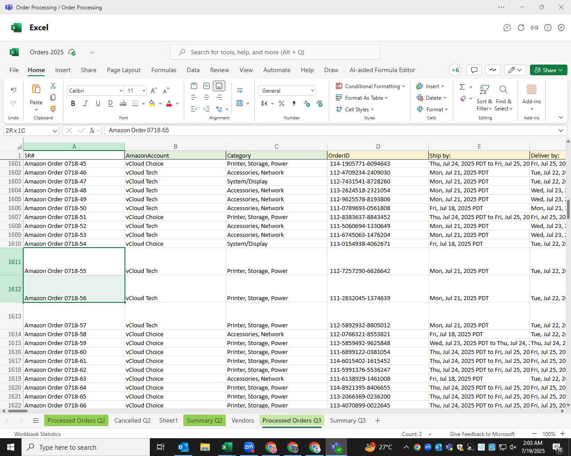
Task: Click the Increase Indent icon
Action: pos(207,109)
